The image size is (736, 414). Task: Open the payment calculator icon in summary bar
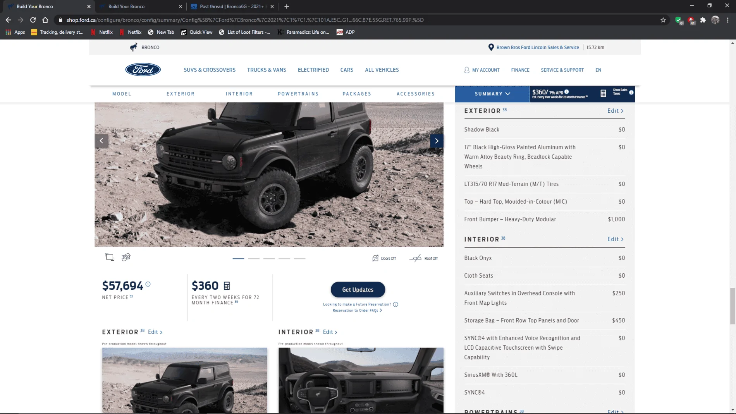click(x=603, y=93)
